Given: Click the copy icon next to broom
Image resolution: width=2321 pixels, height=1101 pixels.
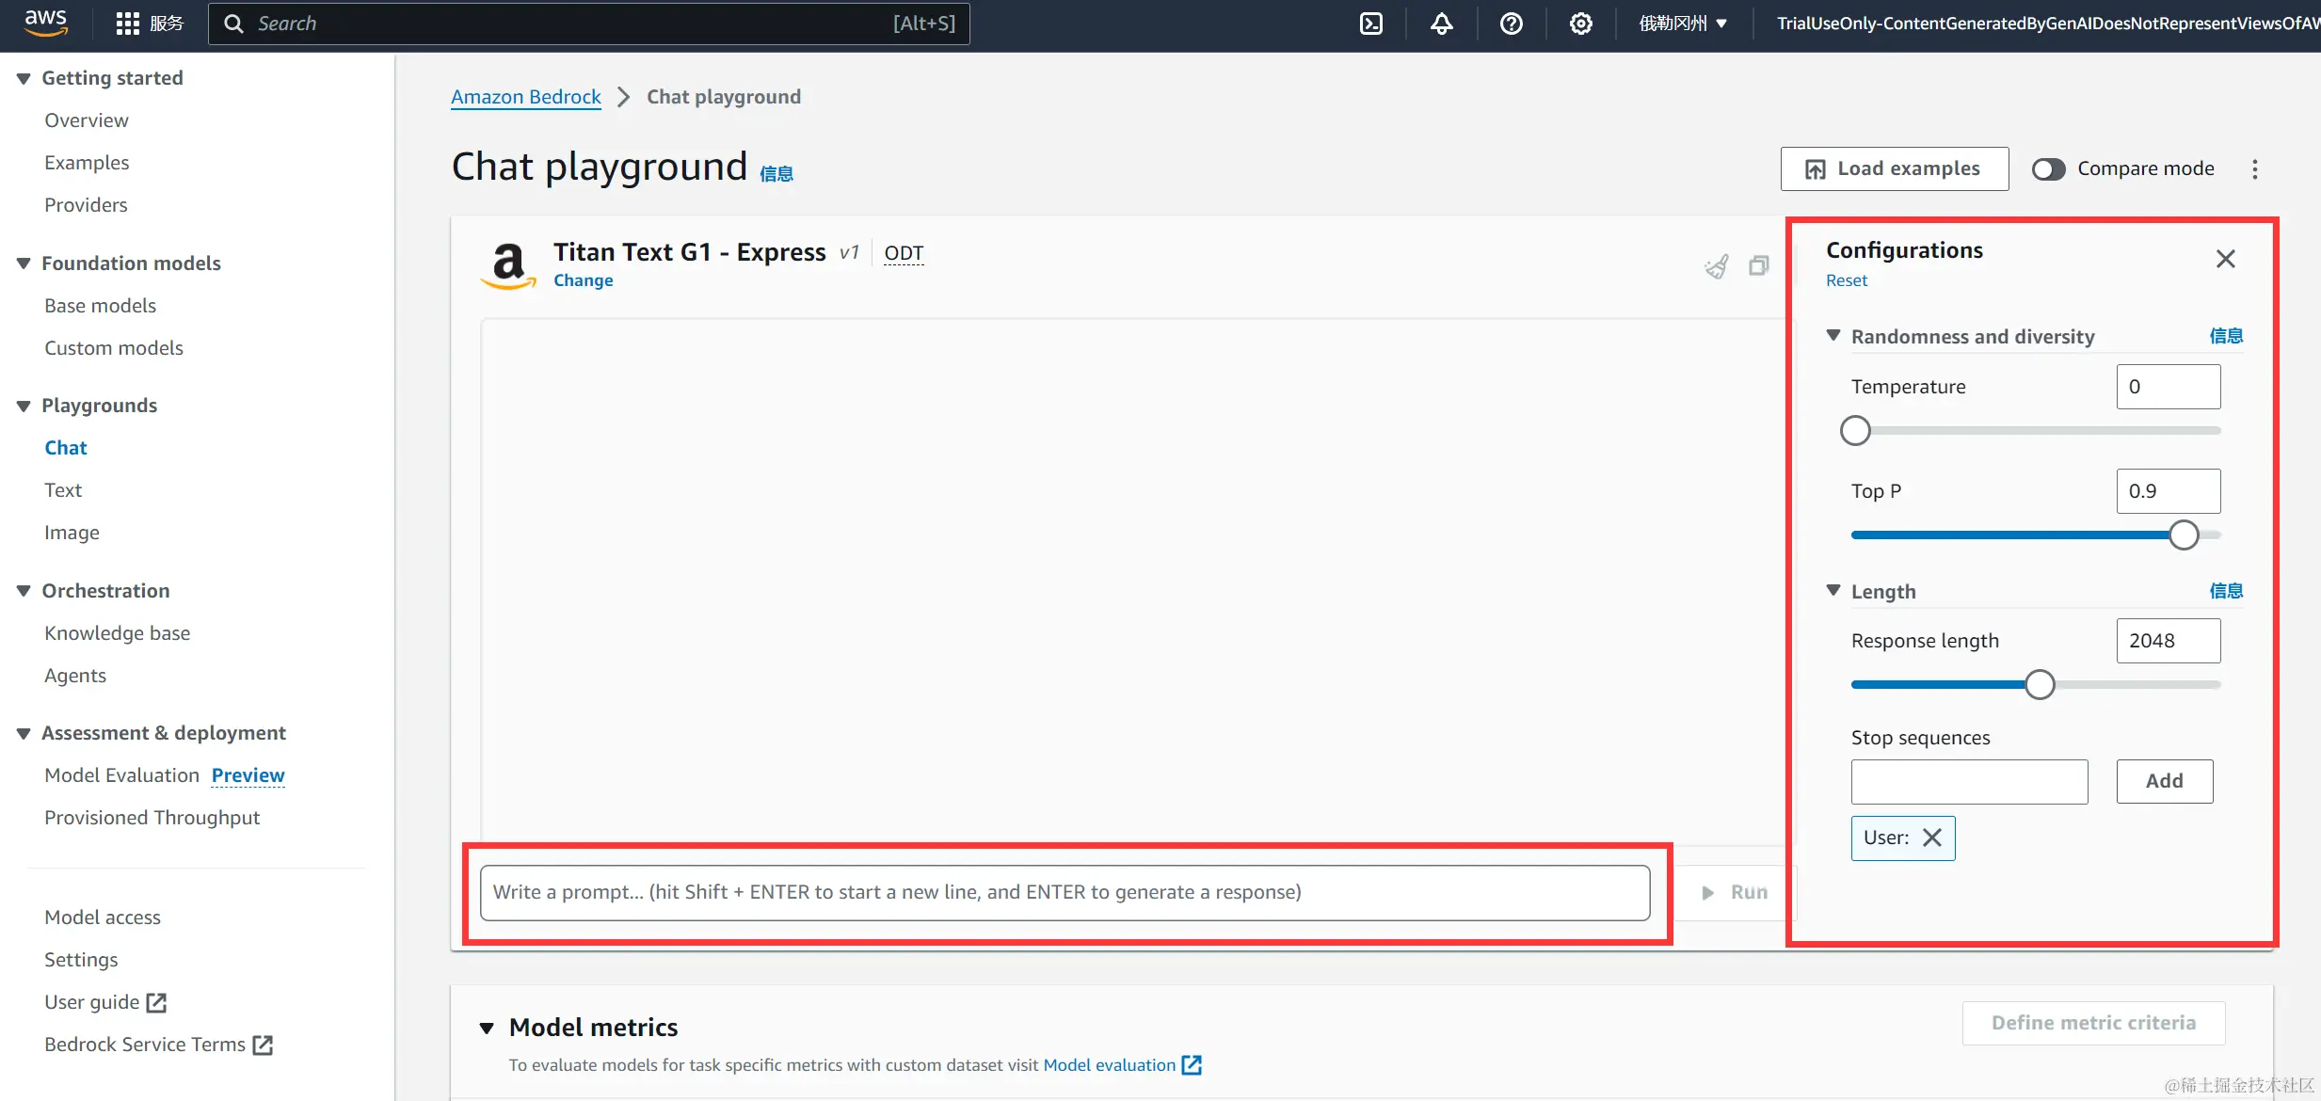Looking at the screenshot, I should click(1758, 266).
